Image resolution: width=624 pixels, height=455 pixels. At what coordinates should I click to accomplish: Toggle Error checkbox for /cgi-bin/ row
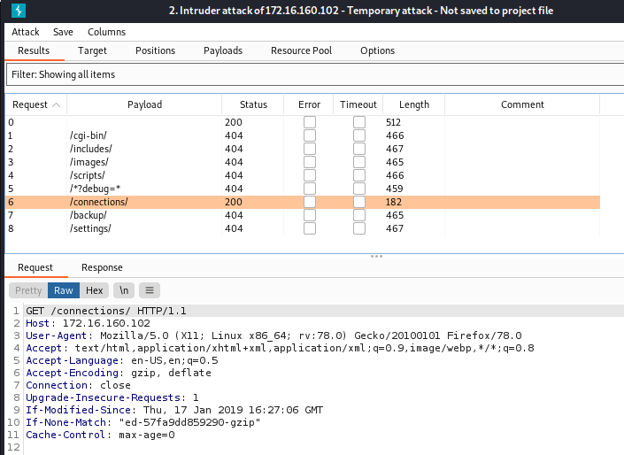[310, 135]
